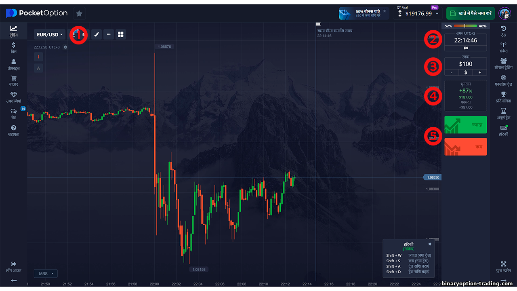Click the 52%/48% trader sentiment bar
This screenshot has height=291, width=517.
coord(465,26)
